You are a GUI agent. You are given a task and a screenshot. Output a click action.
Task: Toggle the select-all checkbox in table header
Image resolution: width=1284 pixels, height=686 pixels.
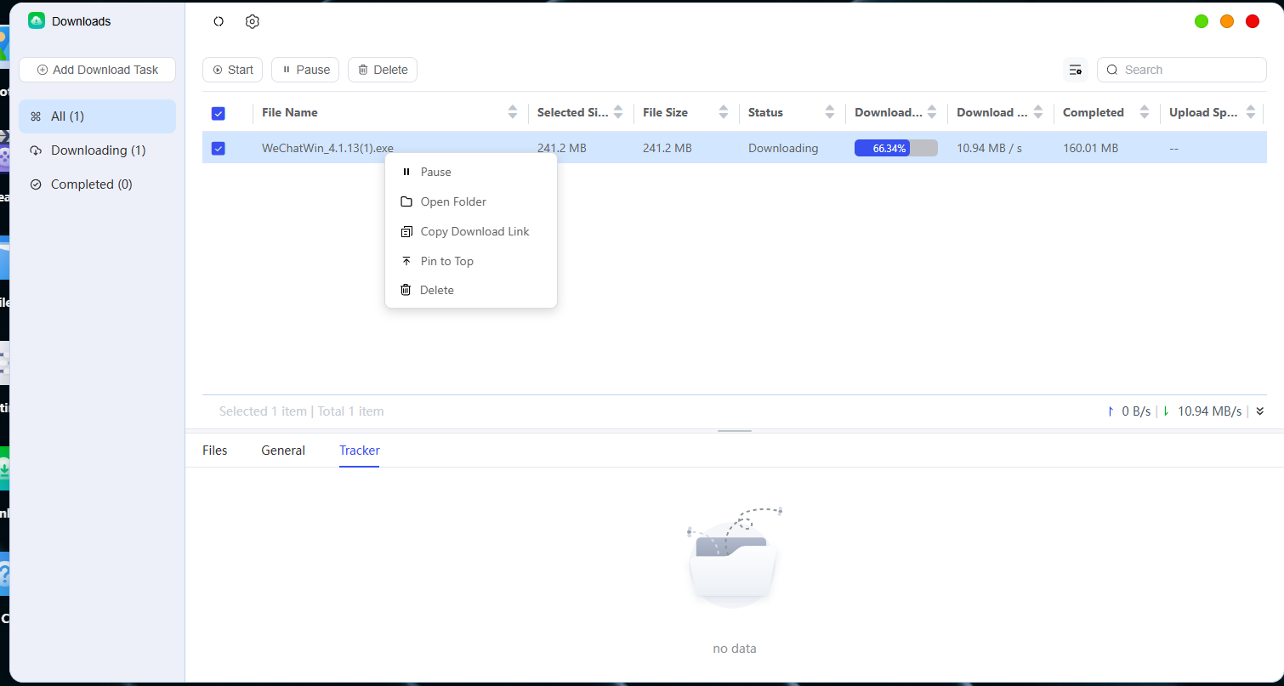218,113
